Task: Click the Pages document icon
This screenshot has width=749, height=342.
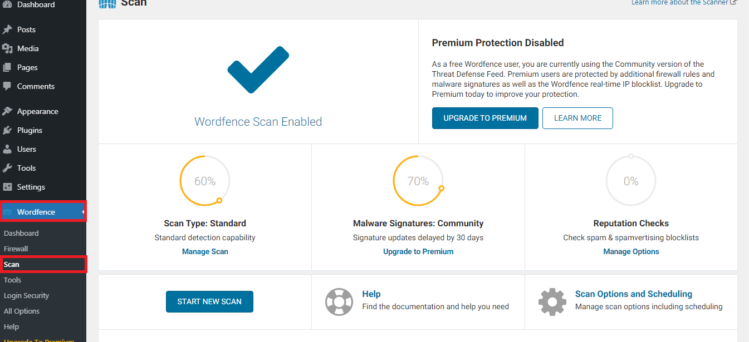Action: tap(7, 67)
